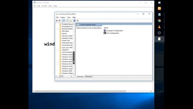The width and height of the screenshot is (193, 109).
Task: Select the Windows Color System tree item
Action: point(67,57)
